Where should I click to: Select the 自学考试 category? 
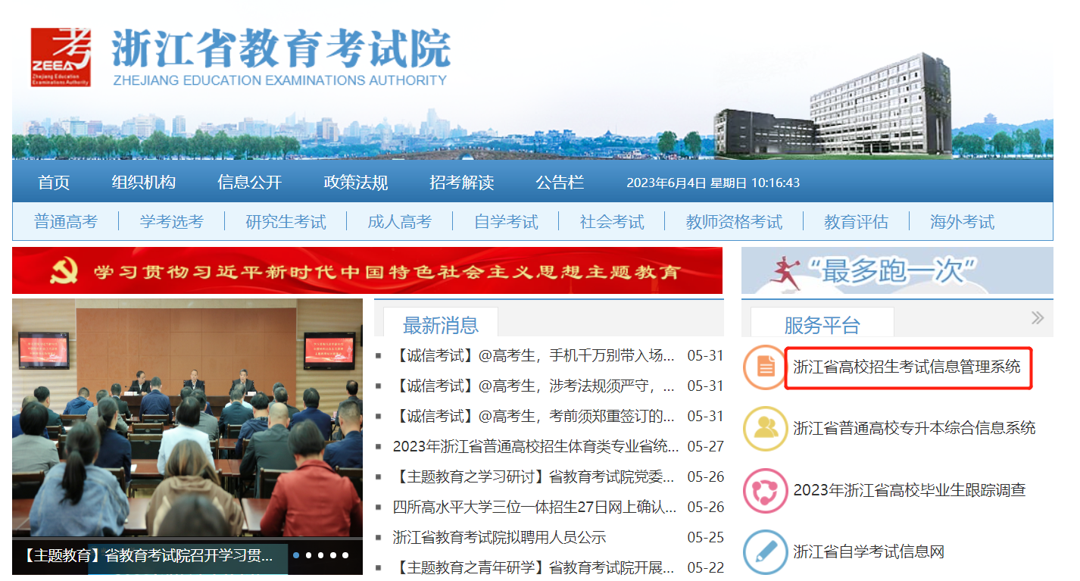pos(506,222)
